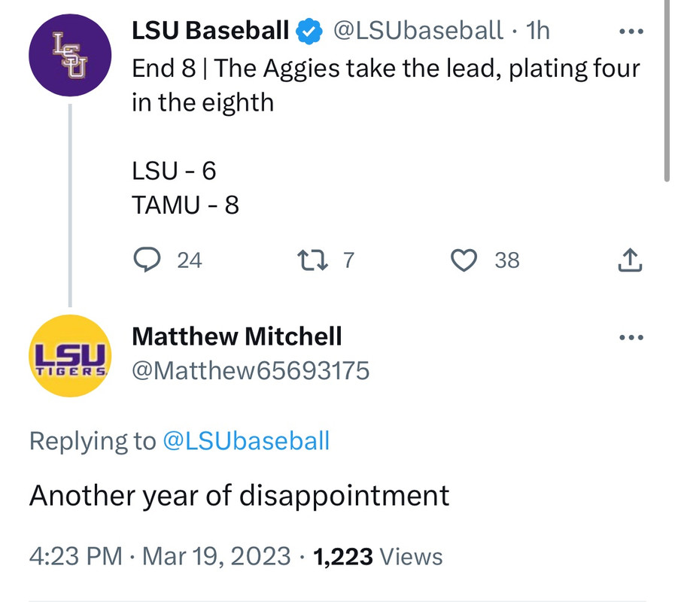Open the gray @LSUbaseball handle in header
The width and height of the screenshot is (675, 602).
point(418,31)
